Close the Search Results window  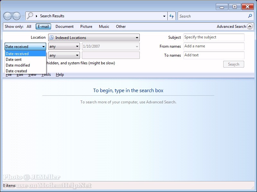tap(247, 7)
